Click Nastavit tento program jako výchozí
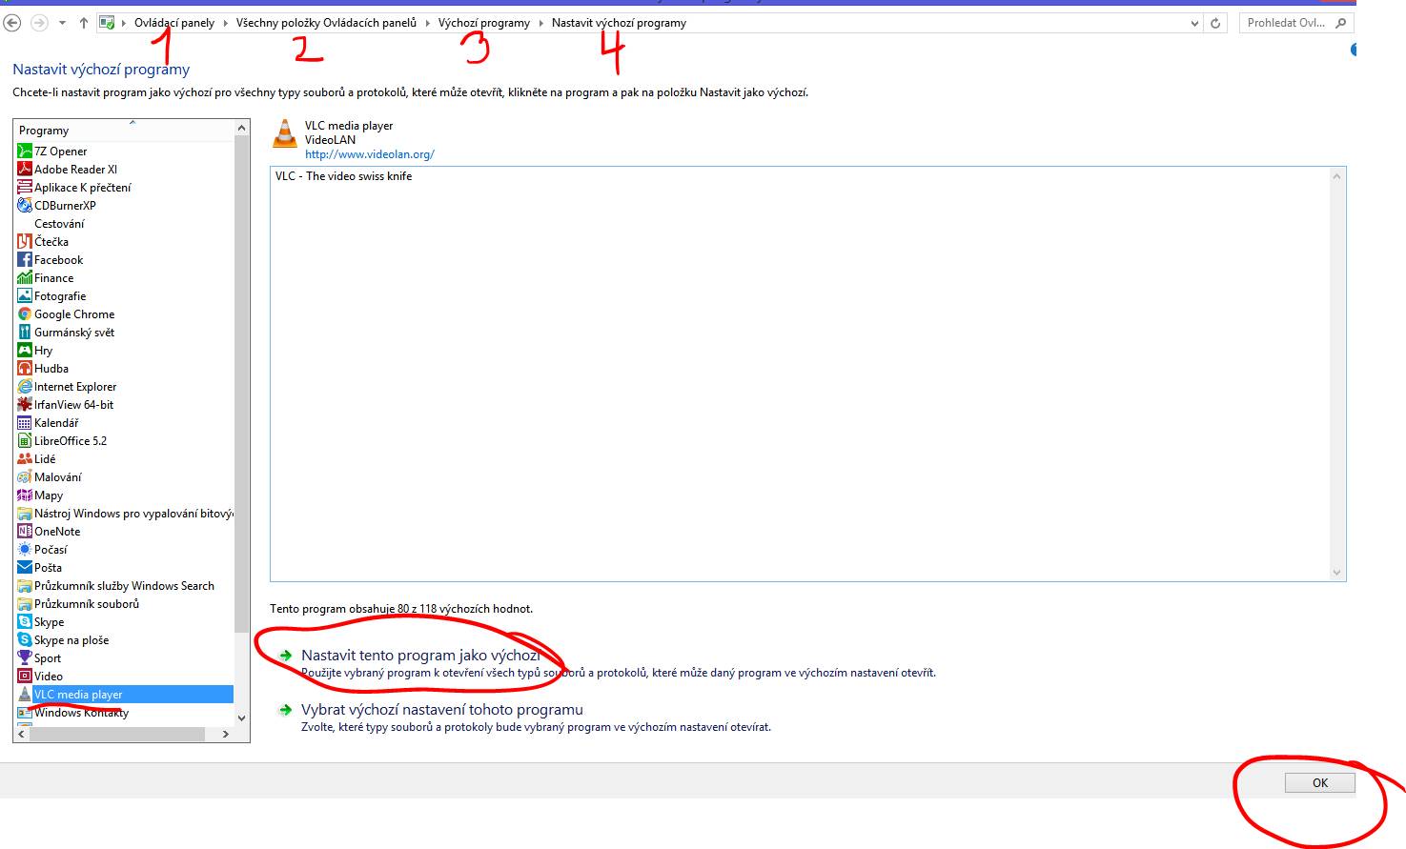The width and height of the screenshot is (1406, 849). pyautogui.click(x=420, y=656)
